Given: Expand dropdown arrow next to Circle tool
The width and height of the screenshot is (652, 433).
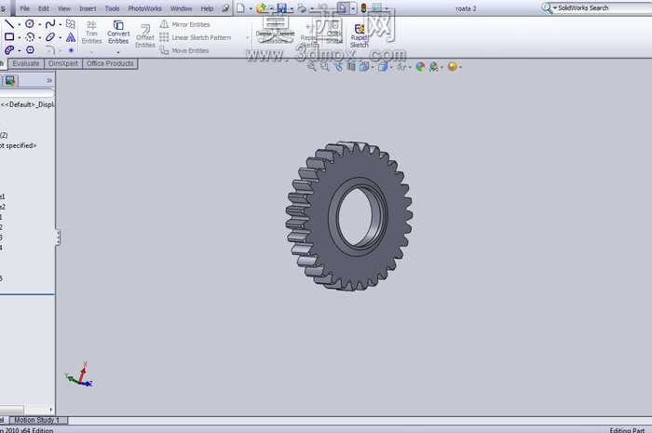Looking at the screenshot, I should tap(39, 24).
